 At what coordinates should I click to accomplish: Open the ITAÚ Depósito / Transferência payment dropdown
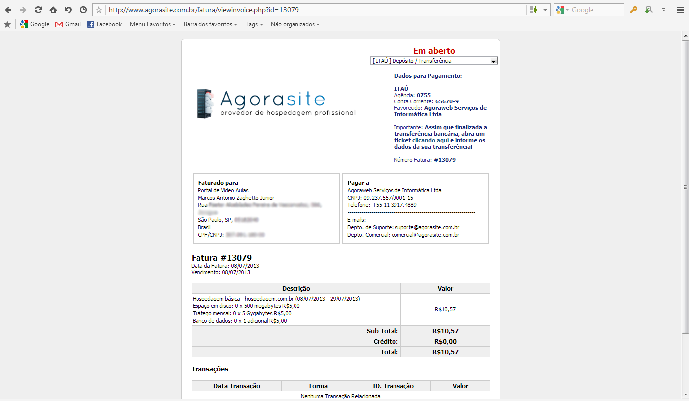pos(434,61)
